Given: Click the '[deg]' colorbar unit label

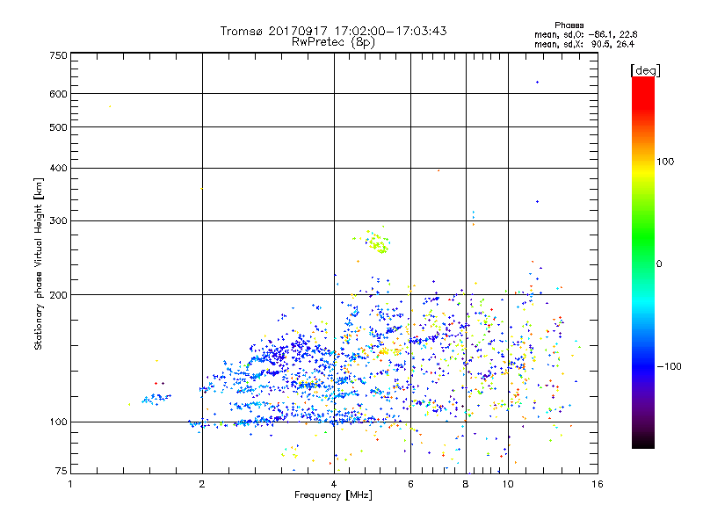Looking at the screenshot, I should click(645, 70).
